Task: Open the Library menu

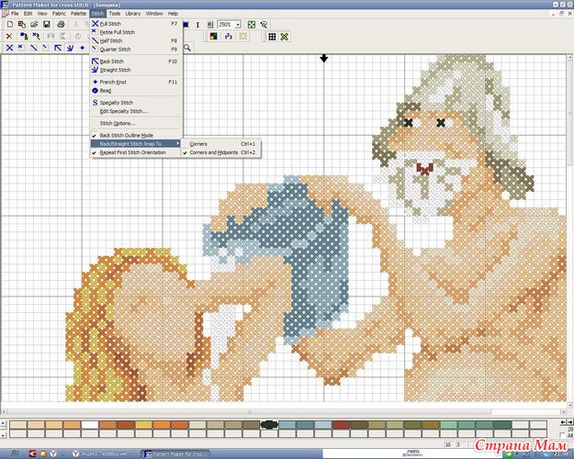Action: pyautogui.click(x=133, y=14)
